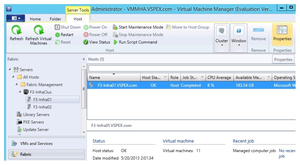This screenshot has height=165, width=300.
Task: Switch to the Folder tab
Action: (x=55, y=19)
